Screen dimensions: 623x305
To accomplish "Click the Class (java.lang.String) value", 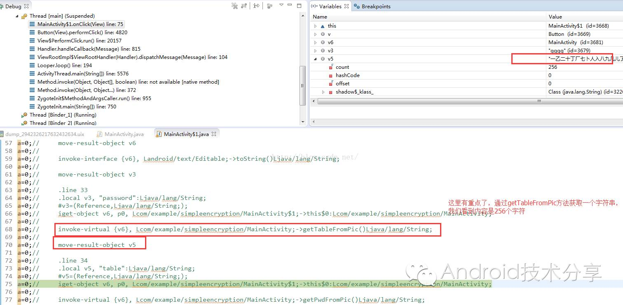I will (586, 92).
